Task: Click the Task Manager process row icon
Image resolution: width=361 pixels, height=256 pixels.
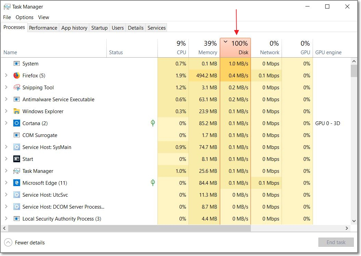Action: coord(17,171)
